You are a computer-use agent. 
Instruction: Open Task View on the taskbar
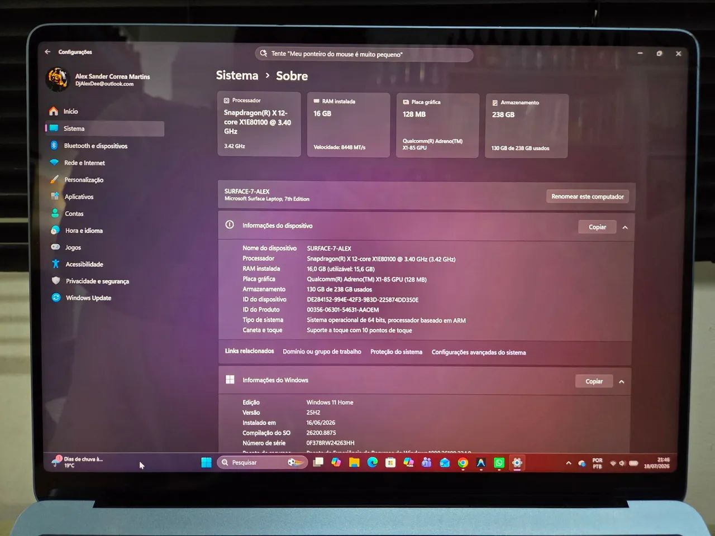[318, 462]
